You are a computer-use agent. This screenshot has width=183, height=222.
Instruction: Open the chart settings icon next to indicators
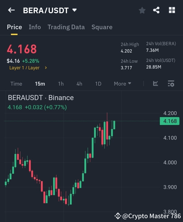[x=171, y=84]
